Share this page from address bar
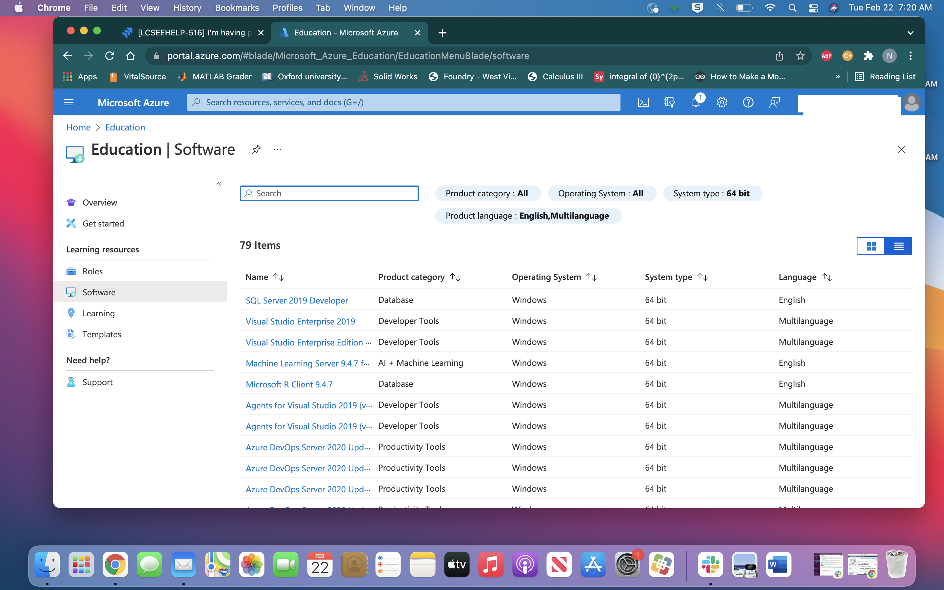944x590 pixels. click(x=779, y=56)
